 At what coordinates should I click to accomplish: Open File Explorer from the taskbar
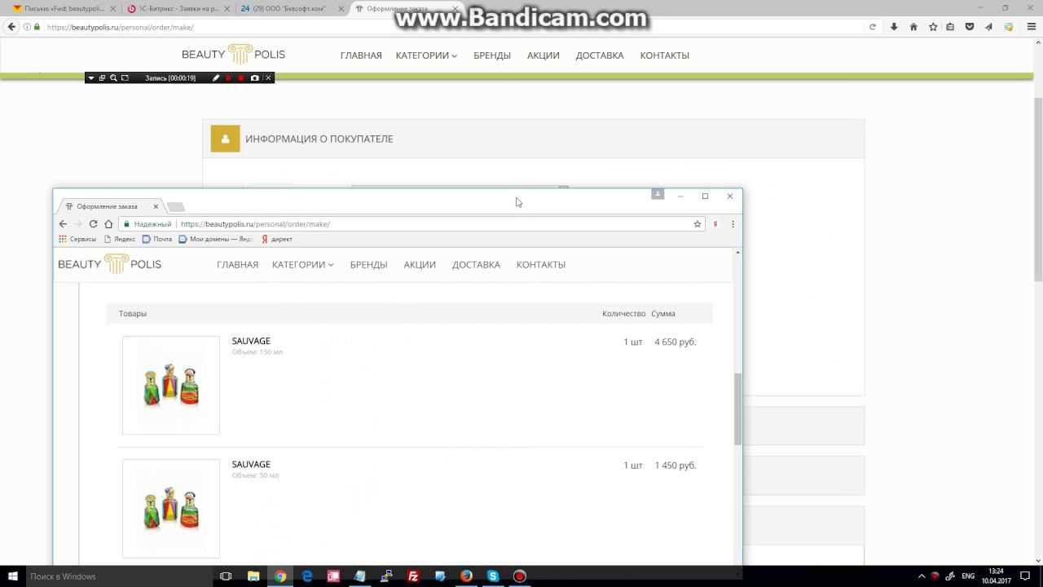click(x=253, y=576)
